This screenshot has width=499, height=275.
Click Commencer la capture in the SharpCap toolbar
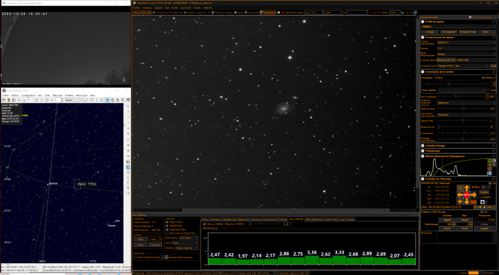coord(168,12)
